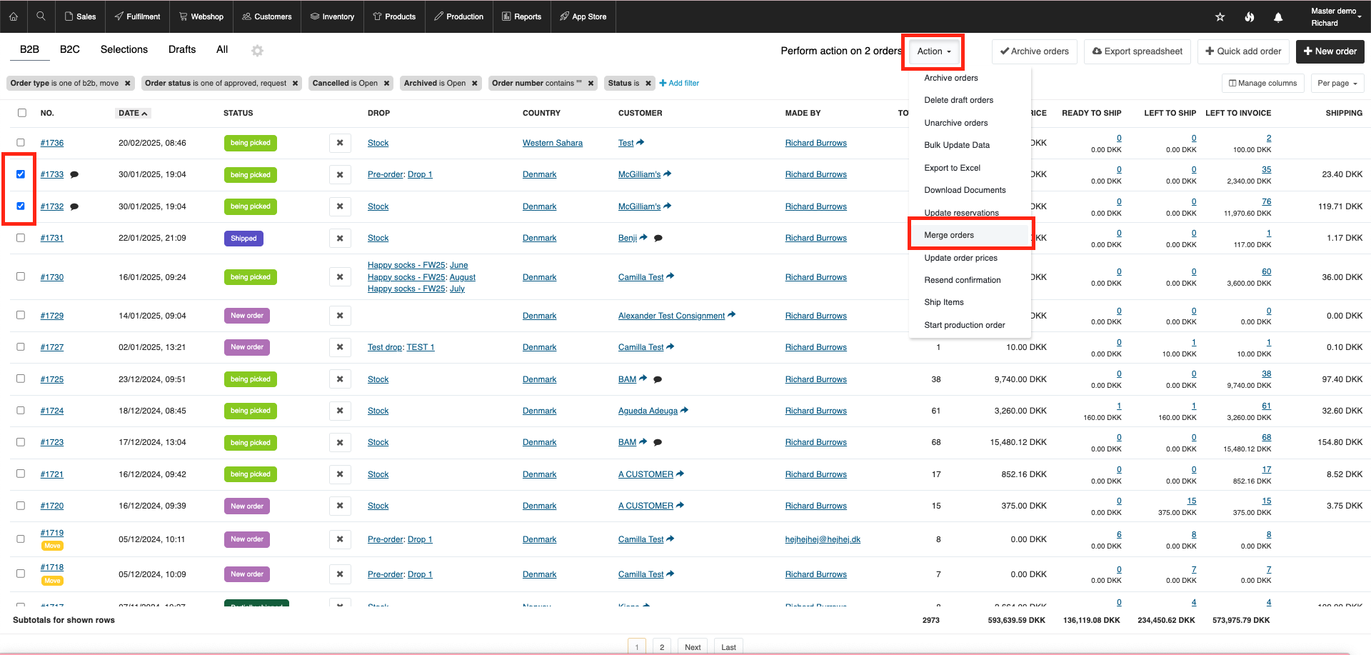Open comment bubble on order #1732

coord(74,206)
